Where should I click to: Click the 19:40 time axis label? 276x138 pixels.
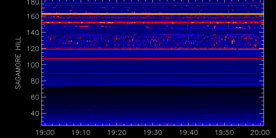(188, 132)
